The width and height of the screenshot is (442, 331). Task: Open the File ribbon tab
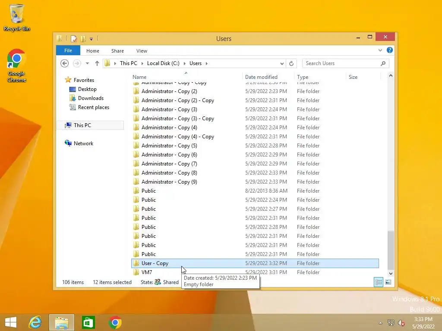click(x=68, y=51)
